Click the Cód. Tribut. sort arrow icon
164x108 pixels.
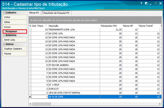[x=46, y=26]
